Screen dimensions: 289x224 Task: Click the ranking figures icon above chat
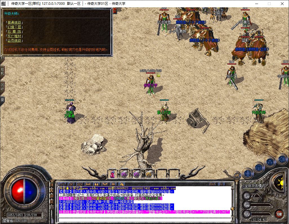pyautogui.click(x=105, y=184)
